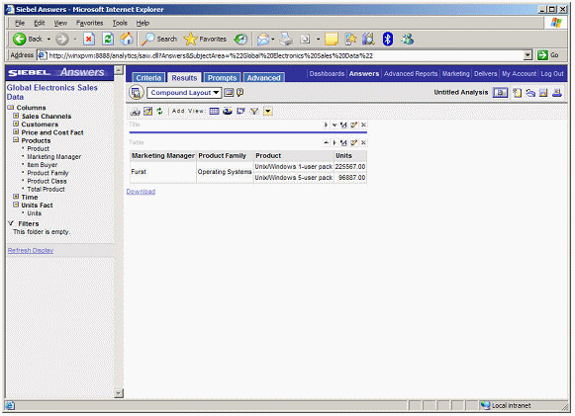This screenshot has height=416, width=575.
Task: Switch to the Results tab
Action: pyautogui.click(x=184, y=78)
